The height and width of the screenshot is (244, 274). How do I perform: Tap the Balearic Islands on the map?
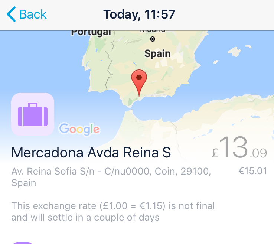coord(235,51)
